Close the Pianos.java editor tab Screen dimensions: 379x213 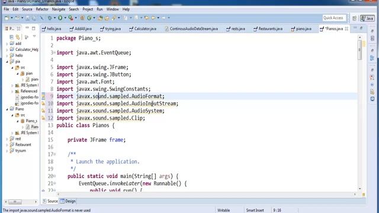pos(346,29)
